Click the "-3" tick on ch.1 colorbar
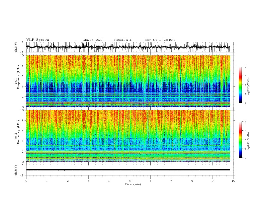 245,67
